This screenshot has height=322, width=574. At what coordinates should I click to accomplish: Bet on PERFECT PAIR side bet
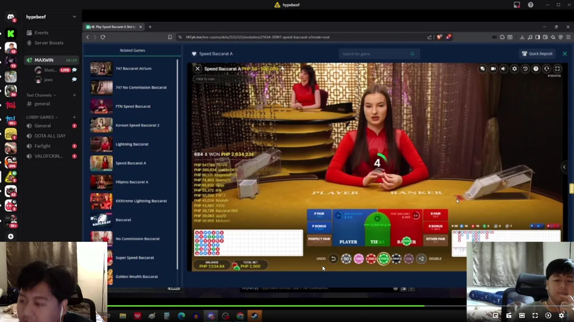click(319, 239)
